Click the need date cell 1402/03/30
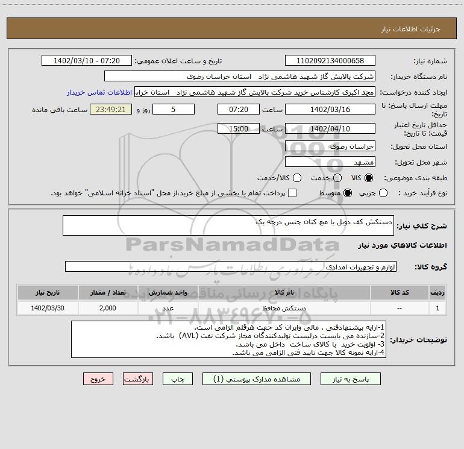The width and height of the screenshot is (464, 449). click(48, 308)
